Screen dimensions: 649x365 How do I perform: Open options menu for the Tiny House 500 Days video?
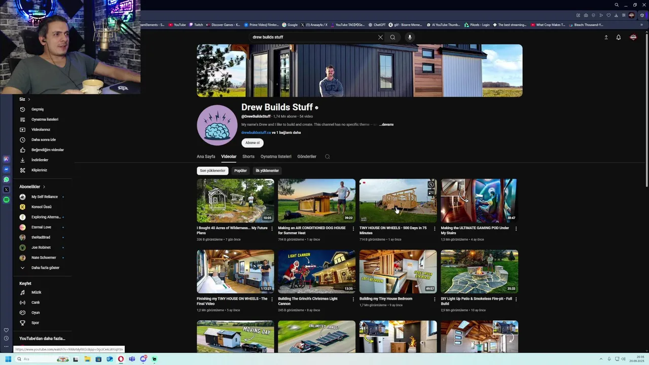pos(435,229)
